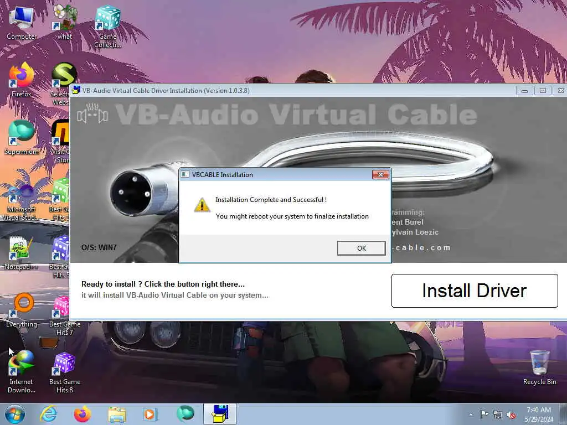
Task: Maximize the VB-Audio installer window
Action: coord(543,91)
